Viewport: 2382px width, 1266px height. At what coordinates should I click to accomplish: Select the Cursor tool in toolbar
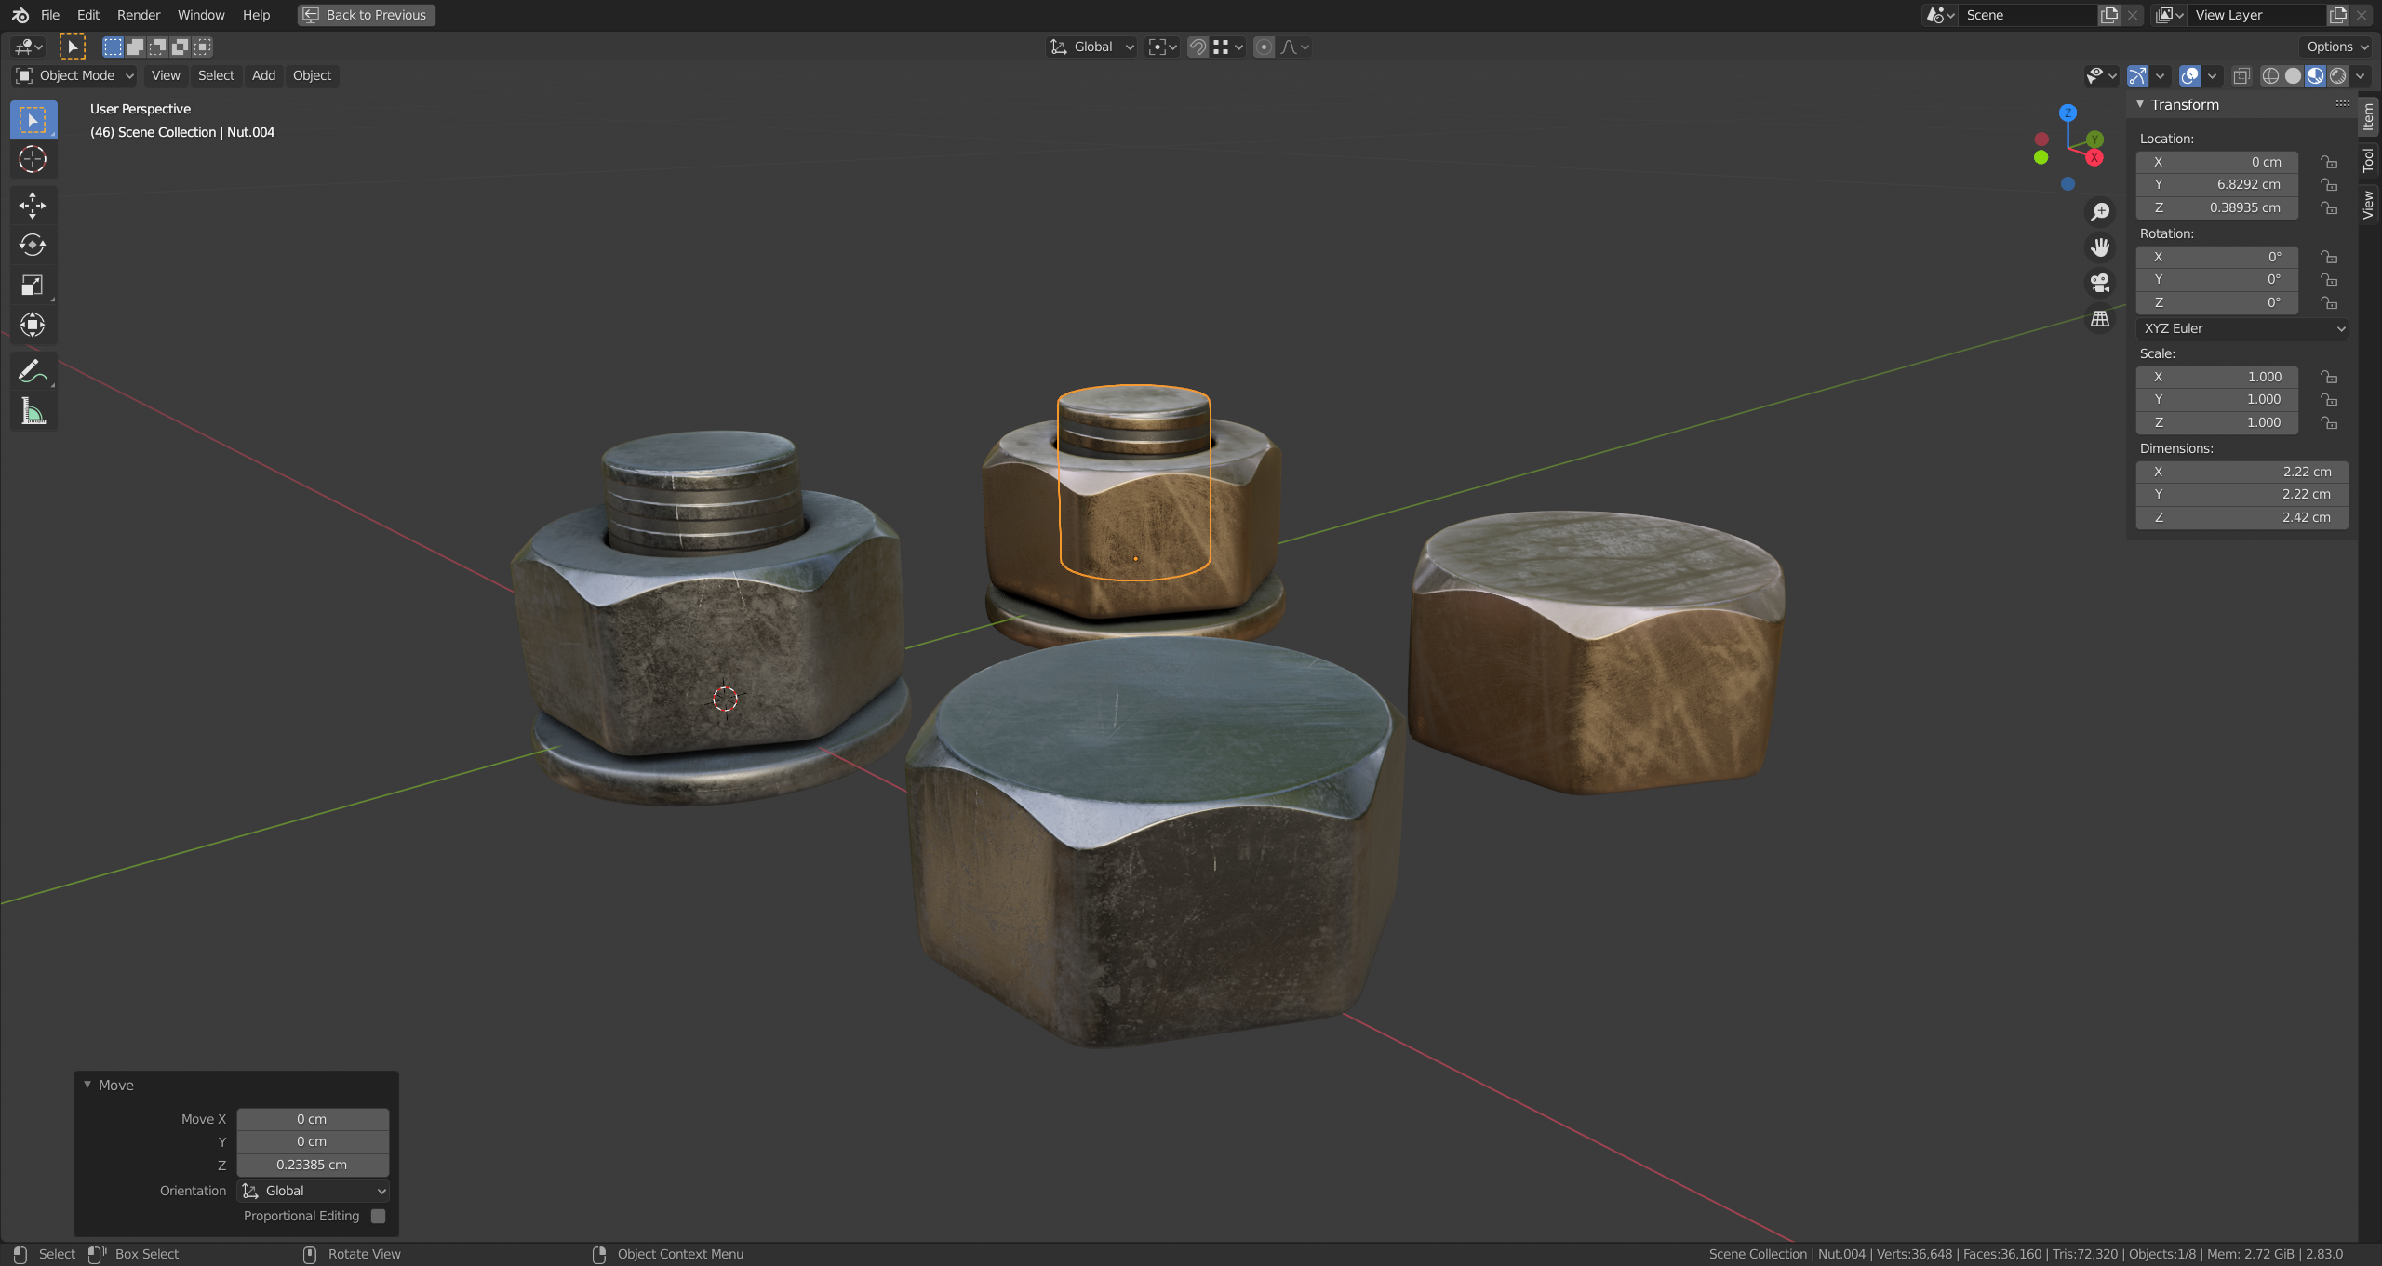pos(33,160)
